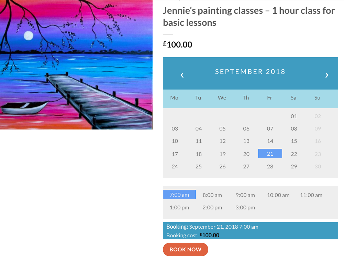Choose date 01 on Saturday column

tap(294, 116)
